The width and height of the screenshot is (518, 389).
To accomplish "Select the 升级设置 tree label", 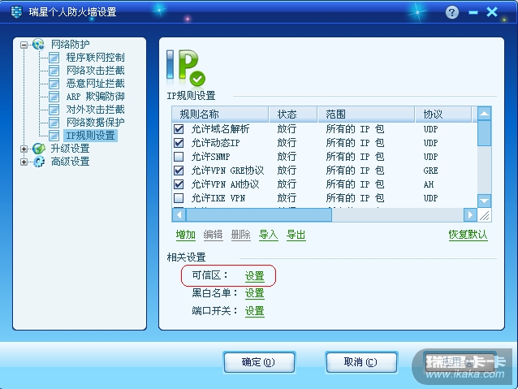I will click(x=70, y=149).
